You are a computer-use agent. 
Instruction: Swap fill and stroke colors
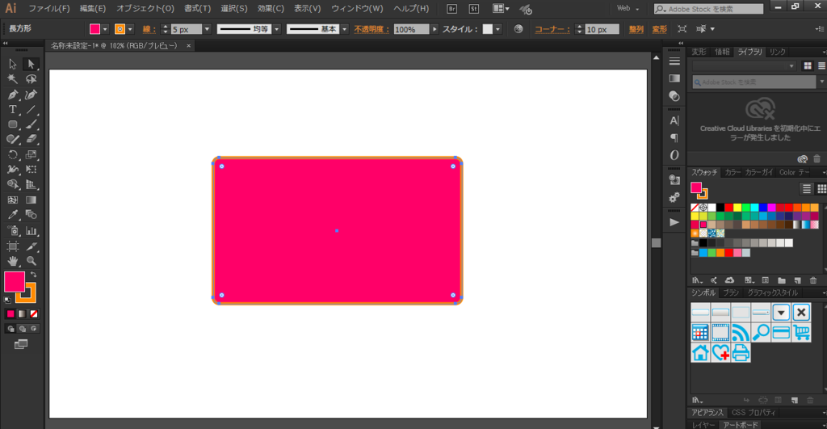click(33, 275)
